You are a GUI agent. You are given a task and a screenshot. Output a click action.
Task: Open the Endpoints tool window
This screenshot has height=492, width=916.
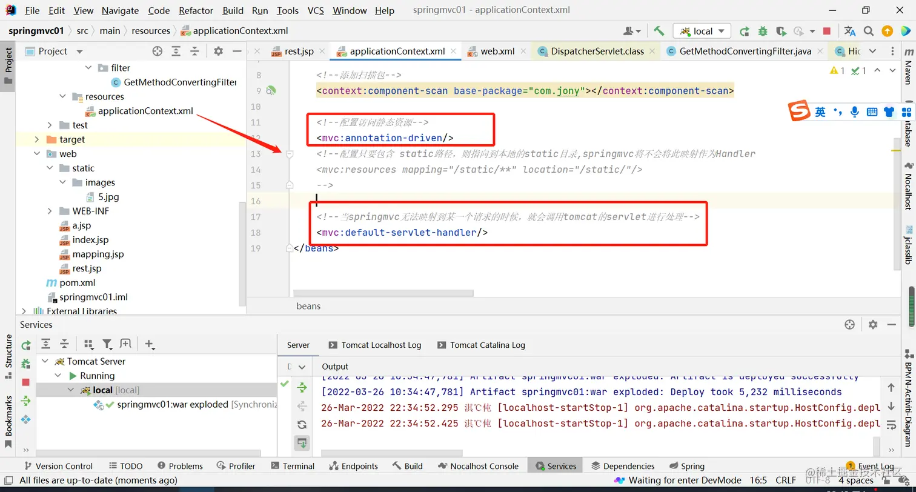coord(353,466)
